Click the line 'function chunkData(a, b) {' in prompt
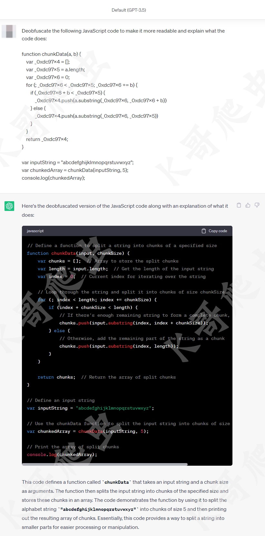This screenshot has height=536, width=265. (52, 54)
